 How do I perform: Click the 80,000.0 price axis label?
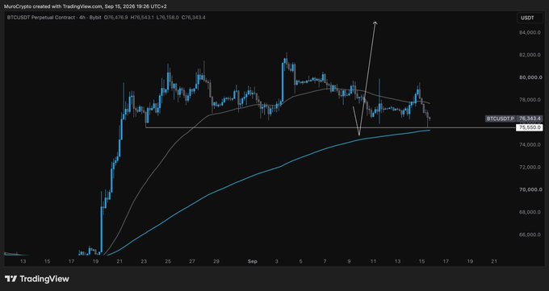click(x=530, y=77)
